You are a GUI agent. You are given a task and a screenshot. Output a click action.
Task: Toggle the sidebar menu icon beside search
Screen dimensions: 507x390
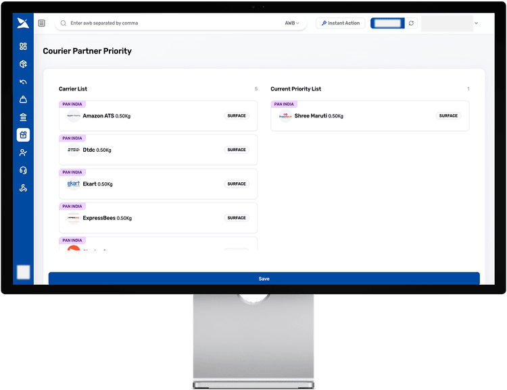pos(42,23)
